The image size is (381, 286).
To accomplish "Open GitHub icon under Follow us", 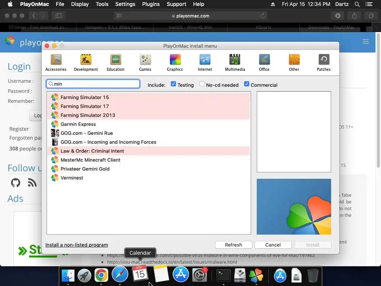I will pyautogui.click(x=16, y=182).
